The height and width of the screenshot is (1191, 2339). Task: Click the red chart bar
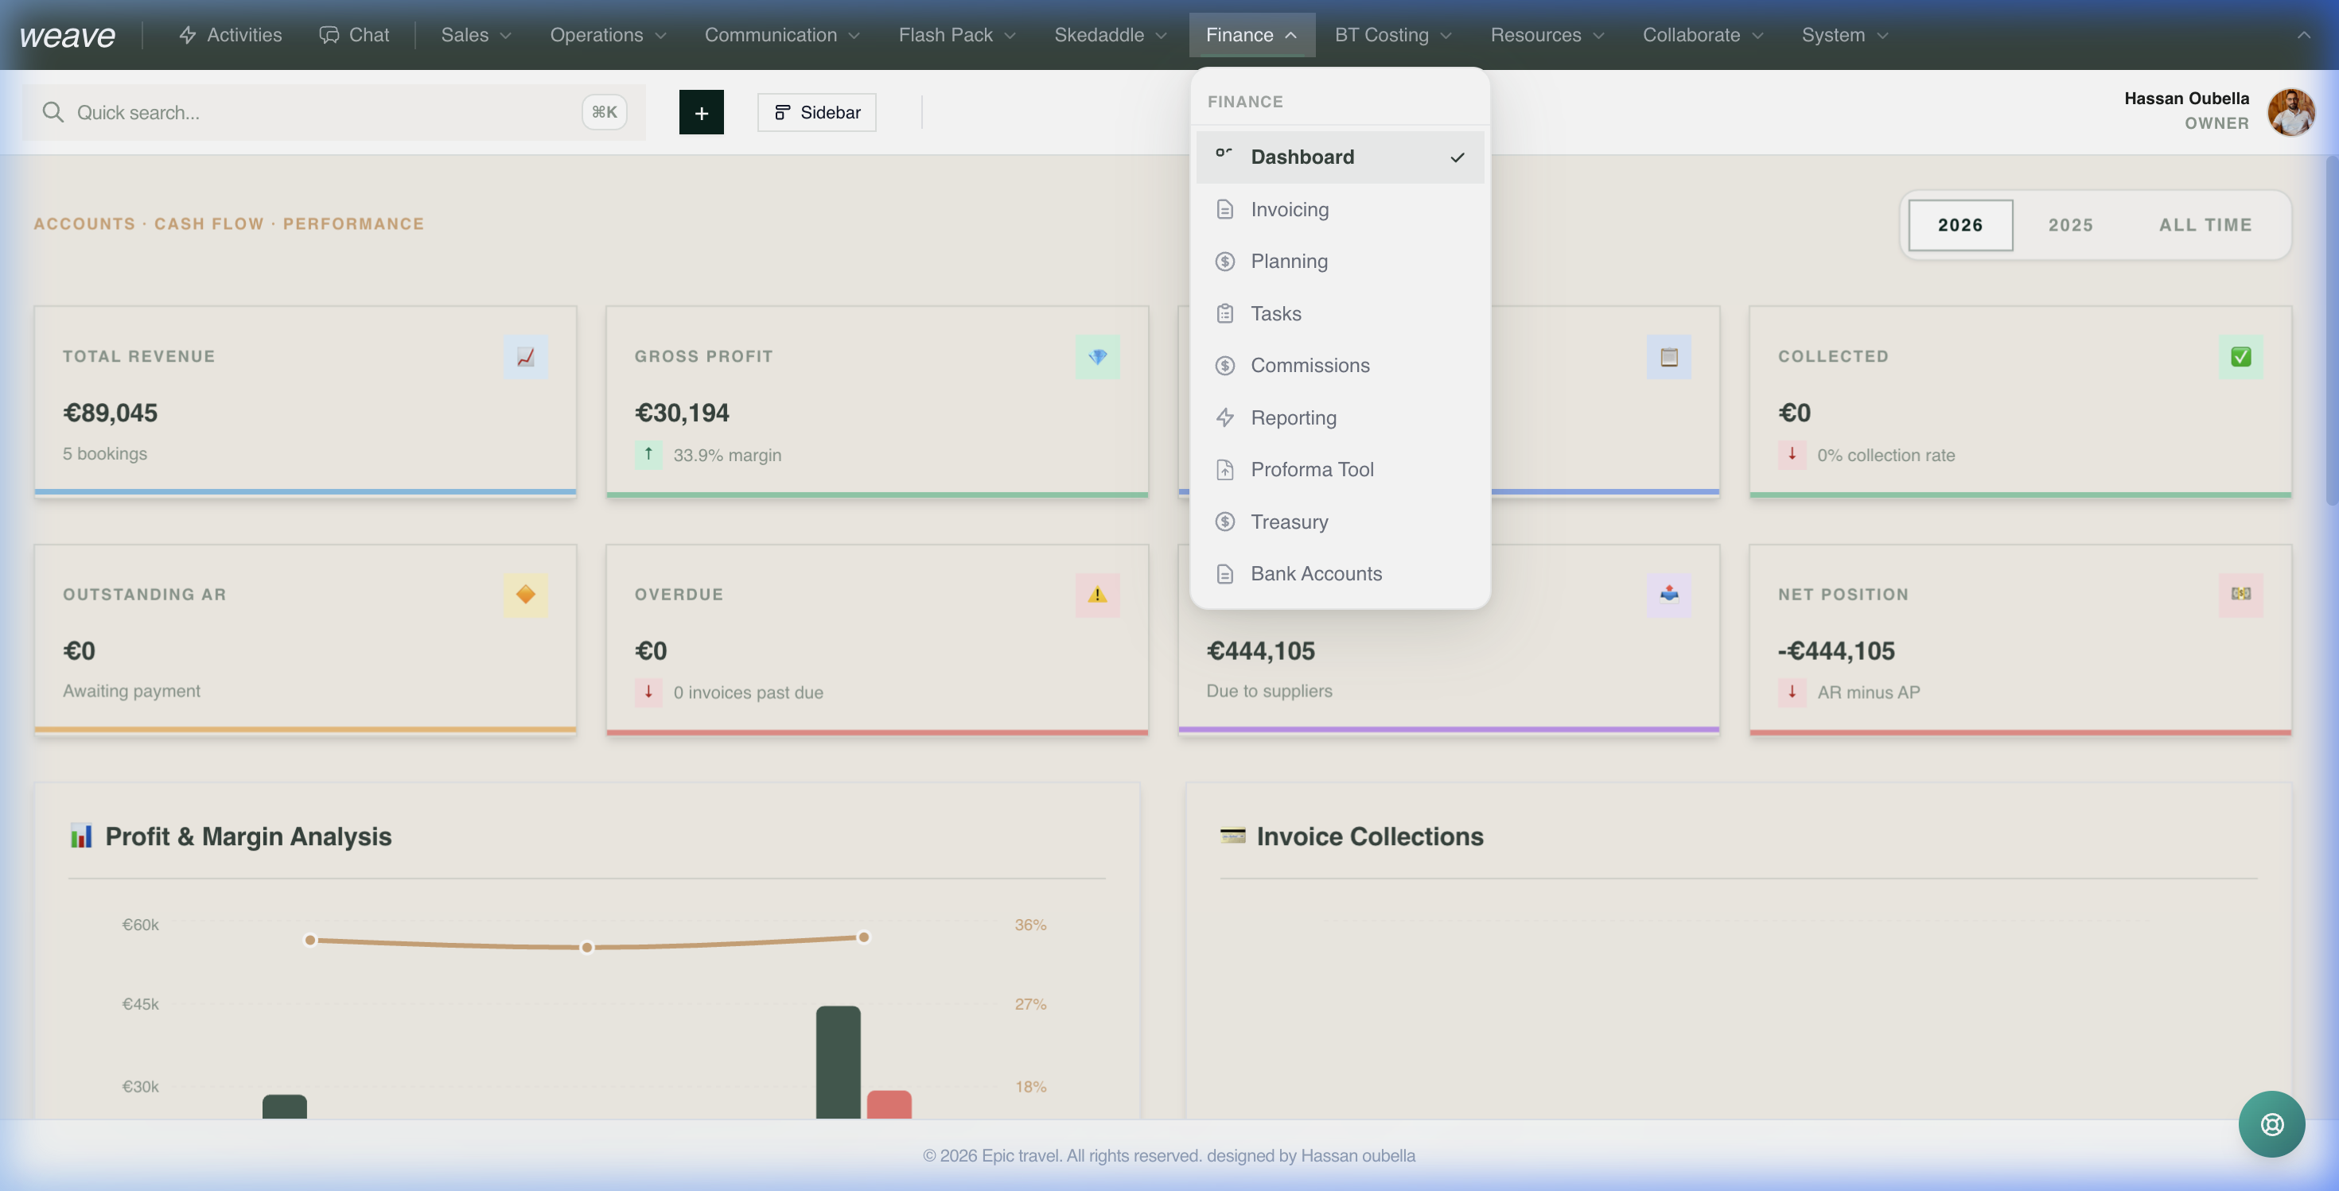click(x=889, y=1104)
